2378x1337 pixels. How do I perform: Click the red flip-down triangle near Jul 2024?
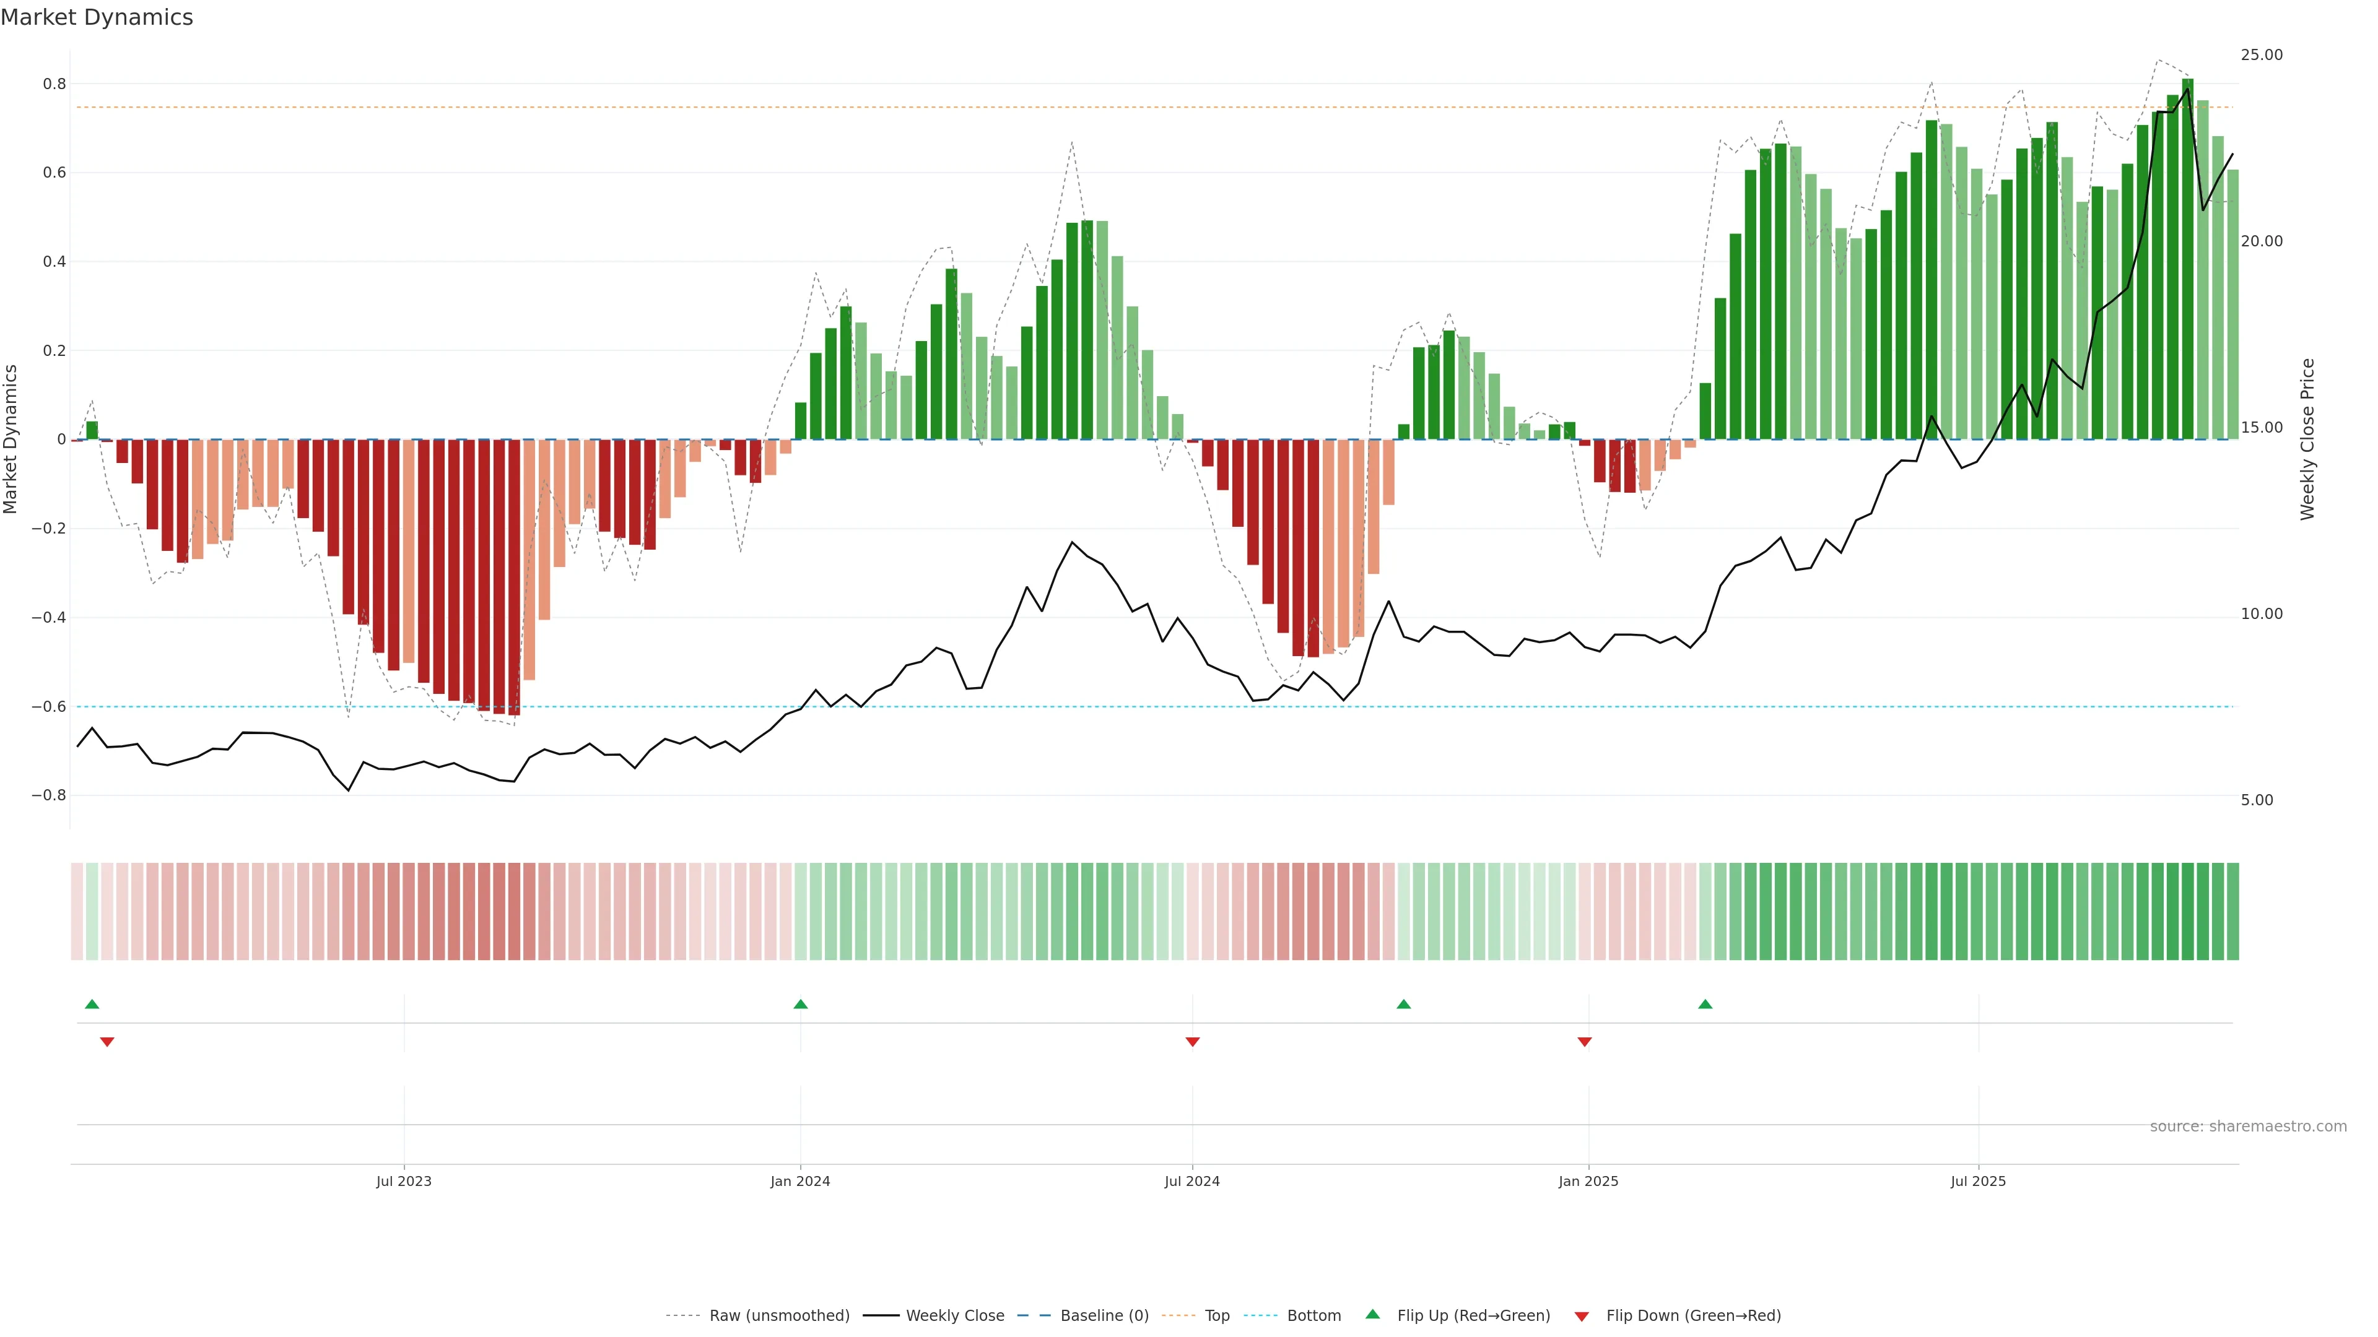click(x=1191, y=1042)
